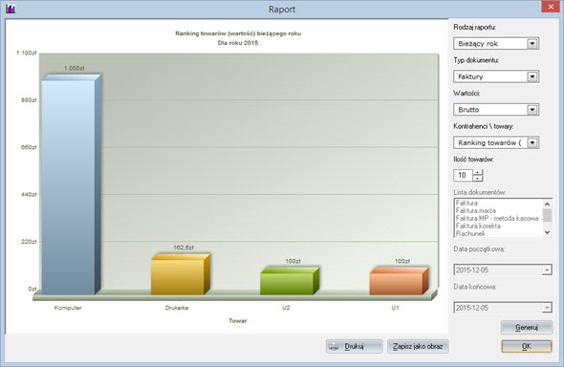Viewport: 564px width, 367px height.
Task: Click the Komputer axis label
Action: click(x=68, y=308)
